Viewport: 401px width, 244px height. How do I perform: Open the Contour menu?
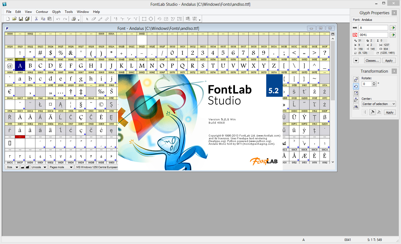click(42, 12)
